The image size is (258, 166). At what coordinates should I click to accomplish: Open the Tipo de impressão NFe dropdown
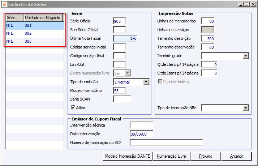pyautogui.click(x=245, y=108)
